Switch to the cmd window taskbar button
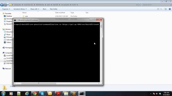This screenshot has width=172, height=96. point(82,94)
